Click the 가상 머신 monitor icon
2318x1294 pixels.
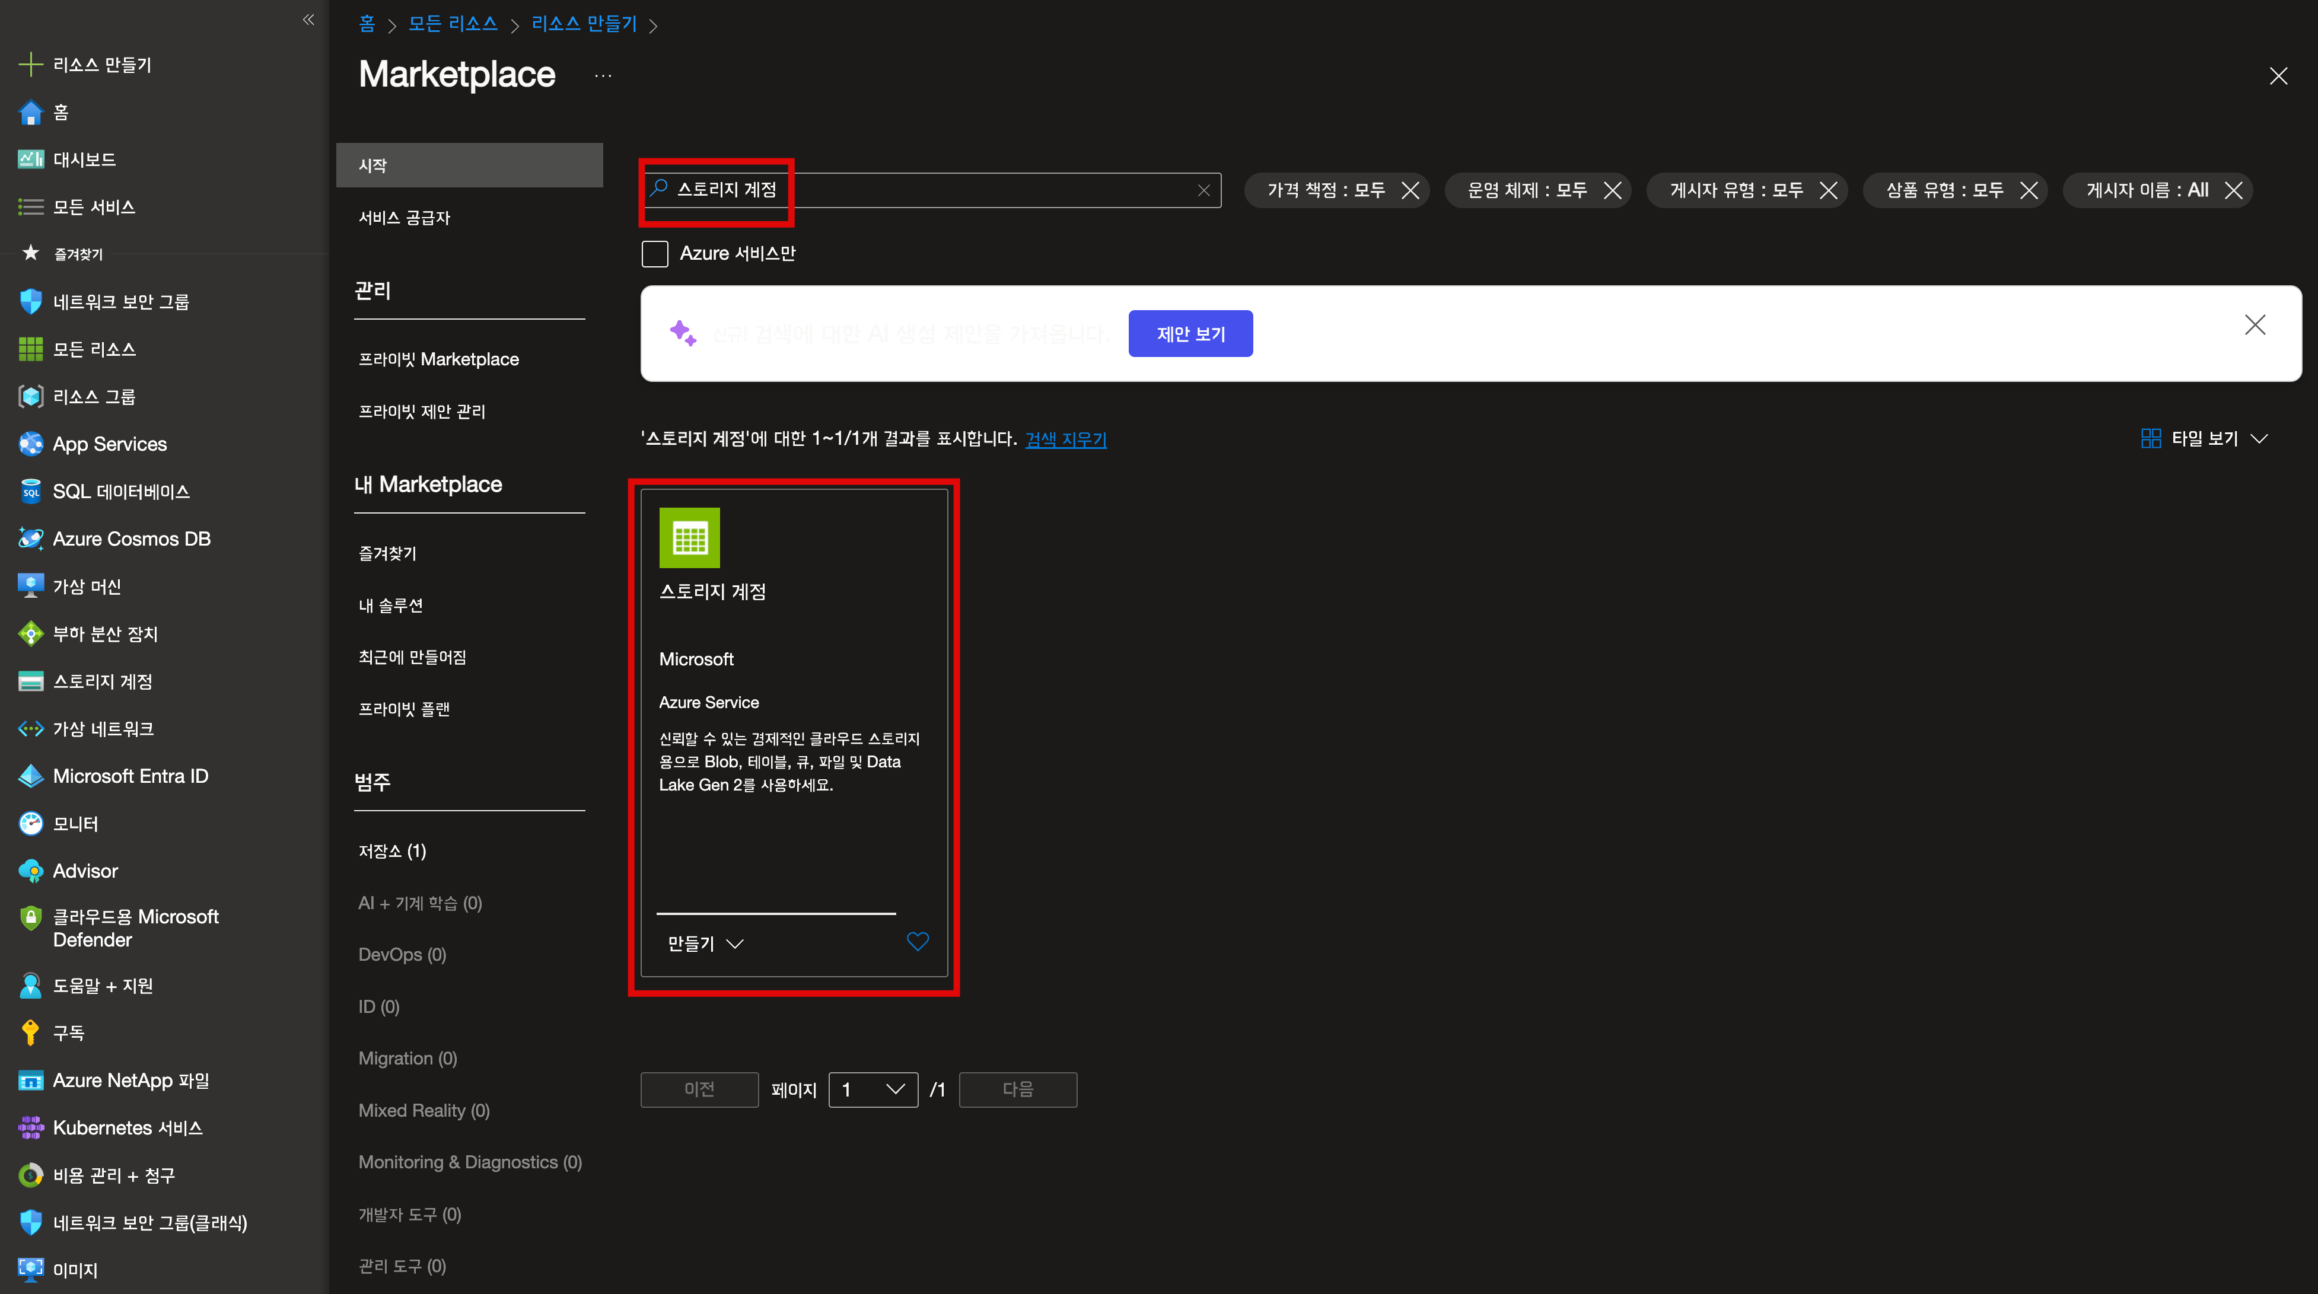tap(31, 587)
